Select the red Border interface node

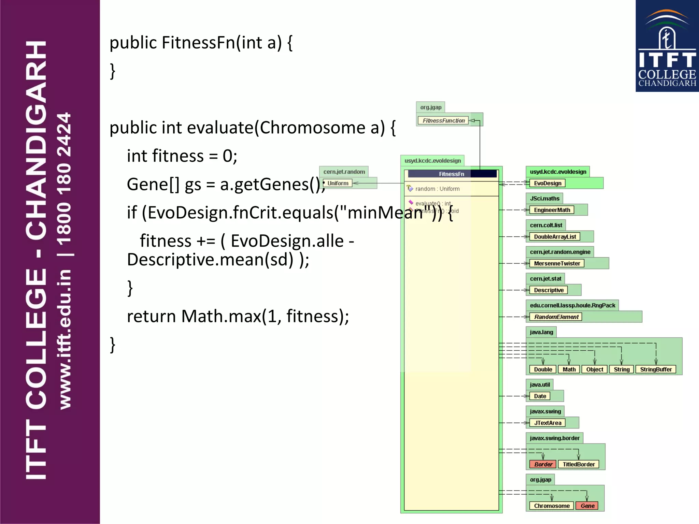click(543, 464)
